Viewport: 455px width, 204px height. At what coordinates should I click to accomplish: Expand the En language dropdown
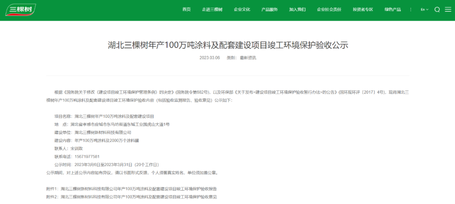(424, 10)
